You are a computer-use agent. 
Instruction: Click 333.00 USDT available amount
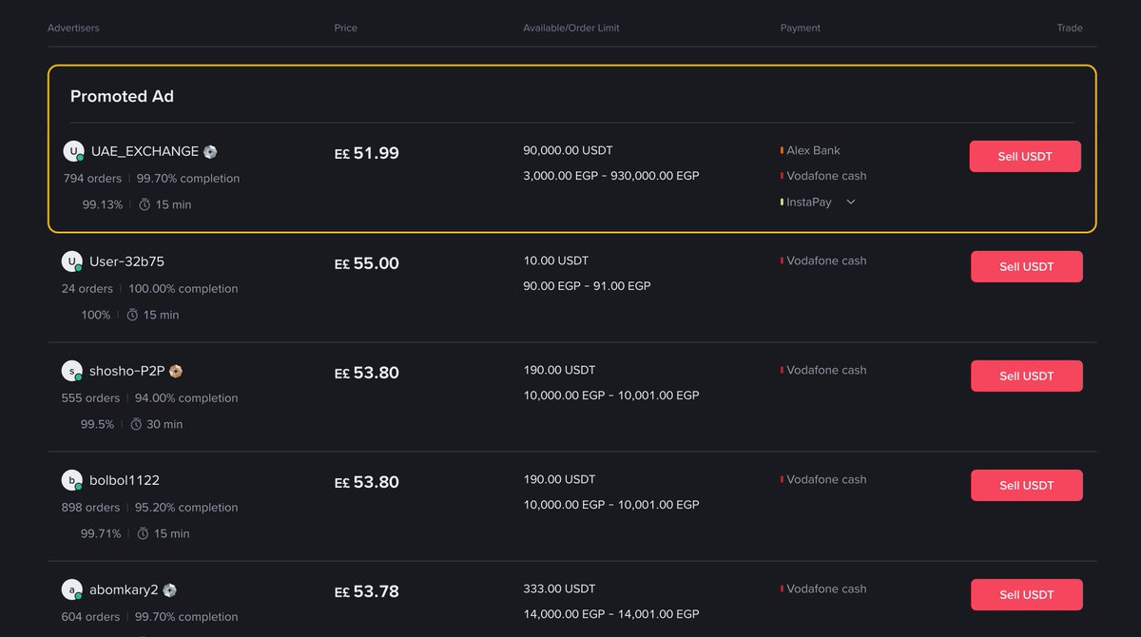pos(559,589)
